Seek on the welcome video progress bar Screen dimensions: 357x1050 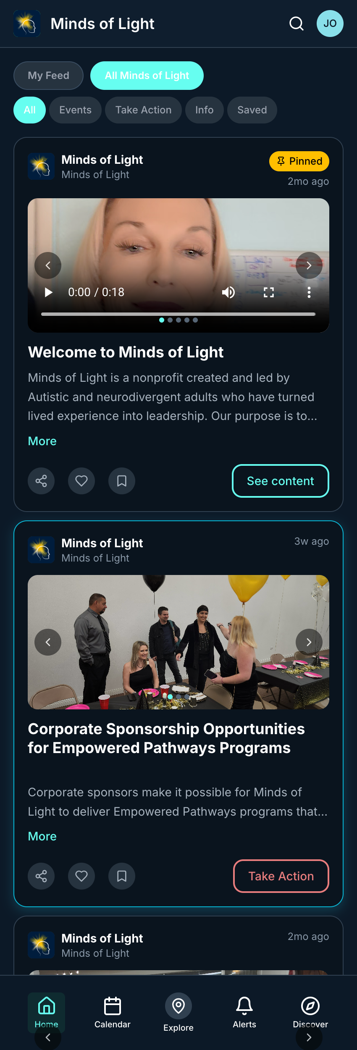pos(178,314)
